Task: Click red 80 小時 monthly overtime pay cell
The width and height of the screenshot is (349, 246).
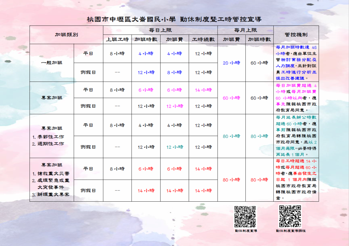Action: [231, 180]
